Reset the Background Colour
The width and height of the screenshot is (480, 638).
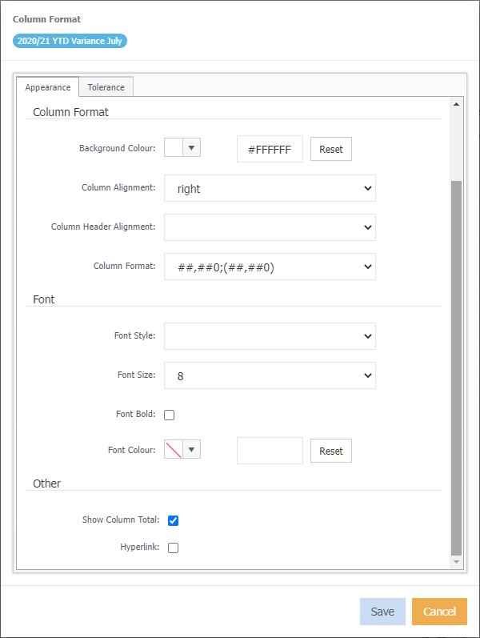pos(330,150)
